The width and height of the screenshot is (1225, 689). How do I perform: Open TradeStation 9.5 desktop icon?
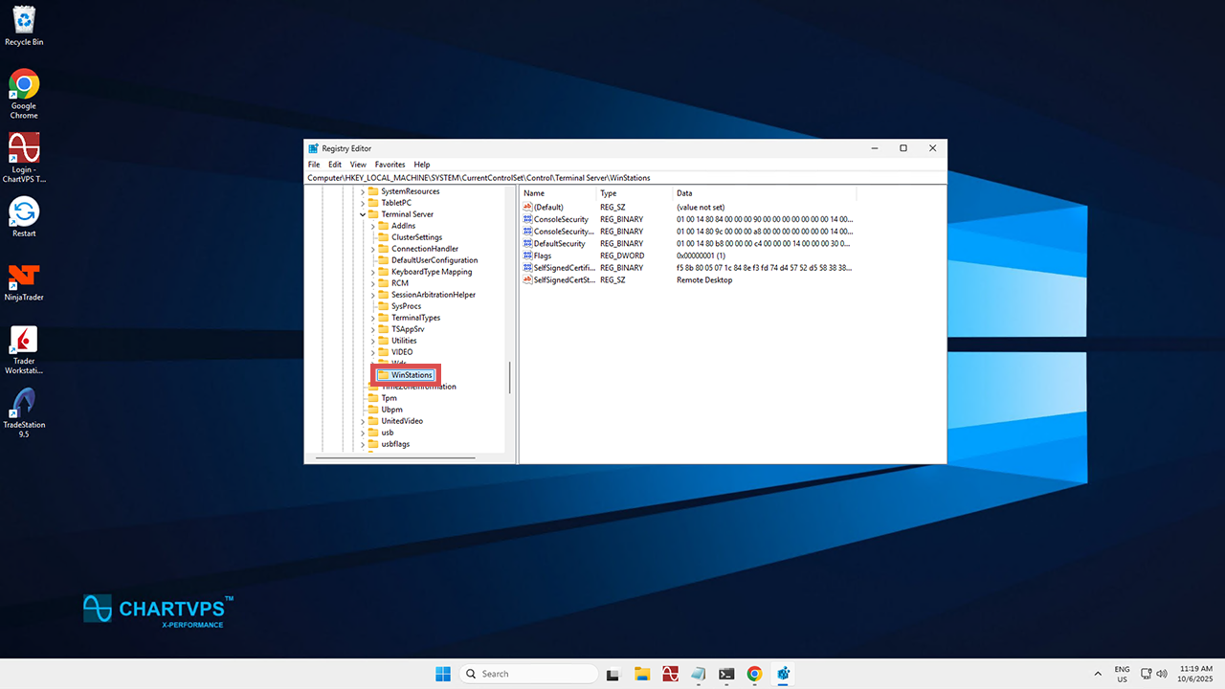[x=24, y=403]
